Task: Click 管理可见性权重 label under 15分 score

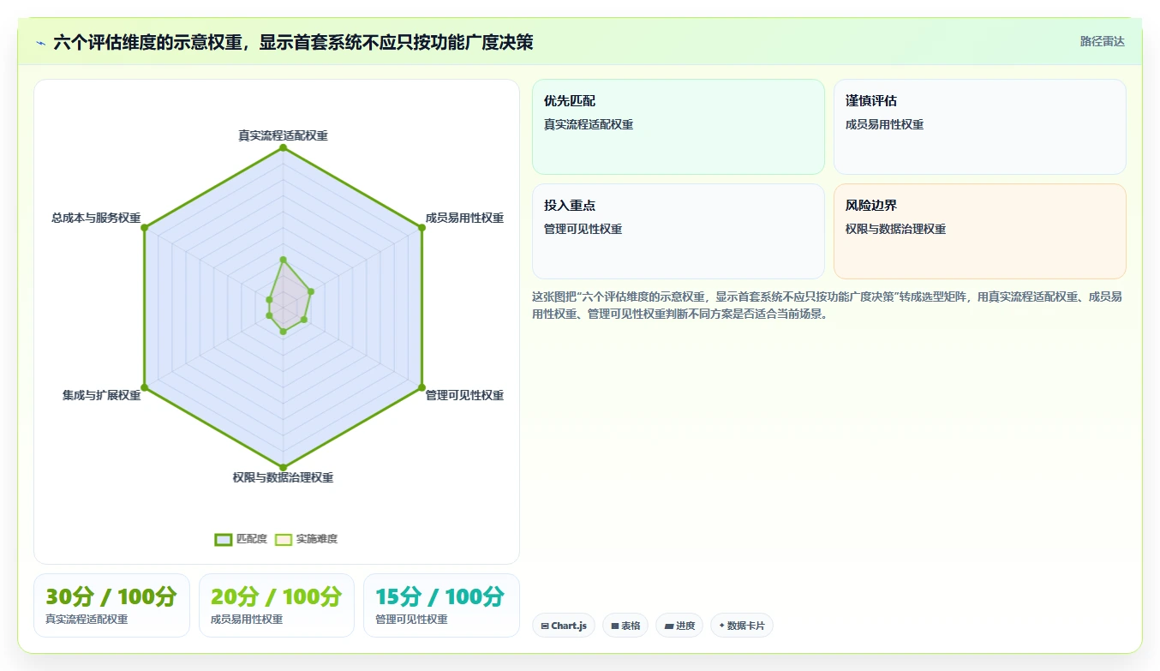Action: [x=411, y=619]
